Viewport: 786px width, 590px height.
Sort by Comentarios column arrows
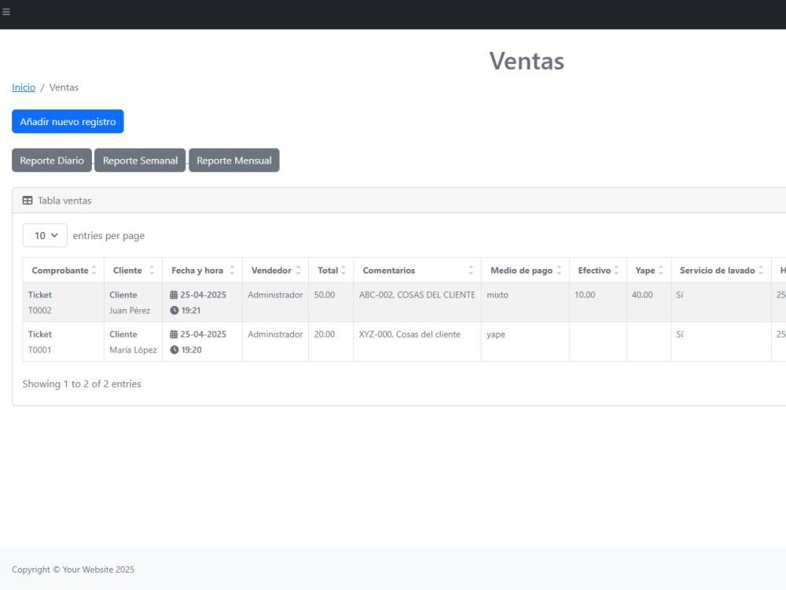coord(471,271)
